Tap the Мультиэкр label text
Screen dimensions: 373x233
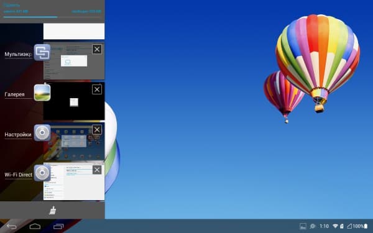click(18, 54)
